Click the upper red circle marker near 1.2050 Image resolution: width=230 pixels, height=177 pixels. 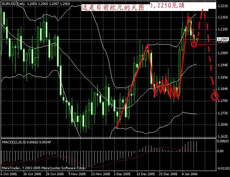pos(194,44)
